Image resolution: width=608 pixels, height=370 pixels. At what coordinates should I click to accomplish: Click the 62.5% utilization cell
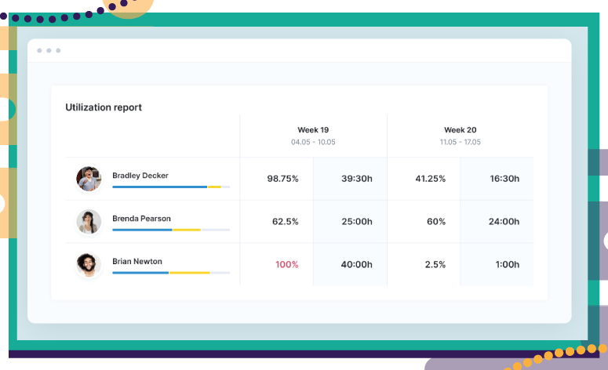tap(286, 222)
